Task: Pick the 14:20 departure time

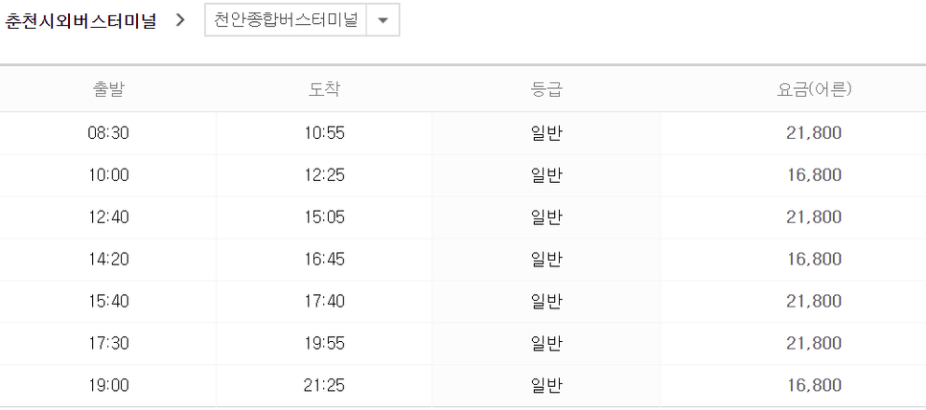Action: coord(108,259)
